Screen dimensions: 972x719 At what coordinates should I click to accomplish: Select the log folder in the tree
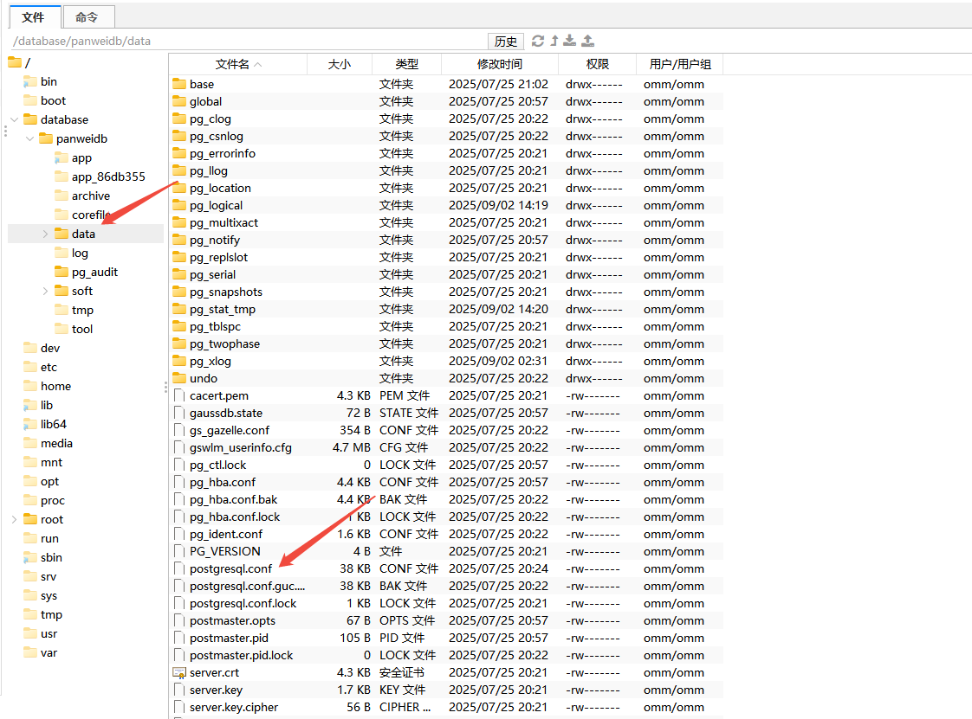[x=71, y=253]
